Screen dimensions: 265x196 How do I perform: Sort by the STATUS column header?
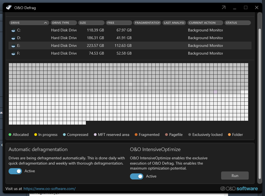[x=237, y=23]
